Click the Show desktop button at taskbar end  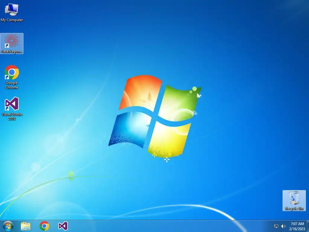308,226
